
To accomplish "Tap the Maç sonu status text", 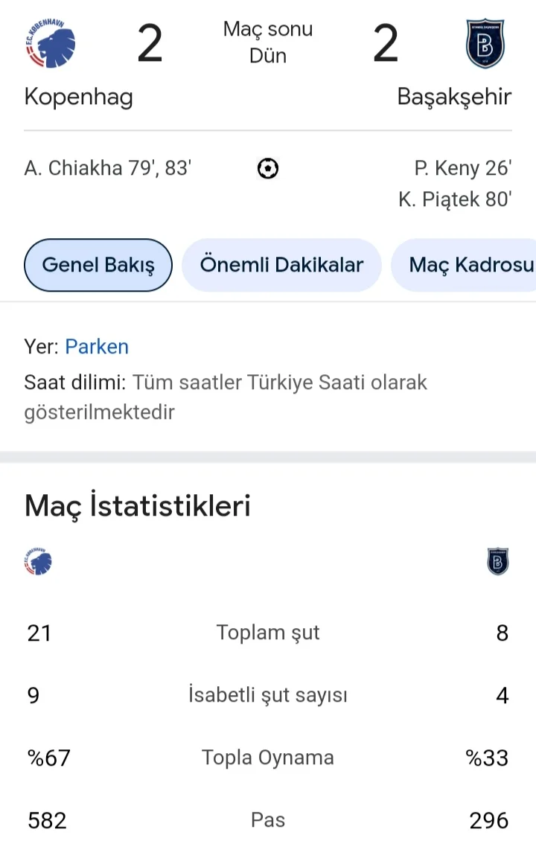I will tap(268, 30).
